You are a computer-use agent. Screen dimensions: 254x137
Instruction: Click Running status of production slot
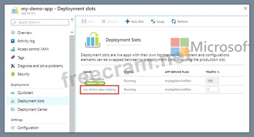click(x=130, y=81)
